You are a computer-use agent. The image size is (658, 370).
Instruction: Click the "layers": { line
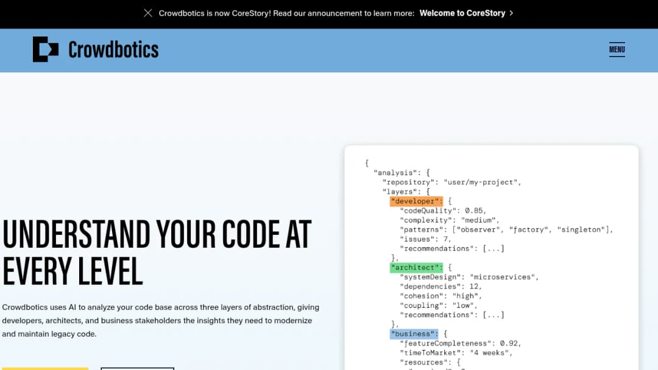(x=406, y=192)
